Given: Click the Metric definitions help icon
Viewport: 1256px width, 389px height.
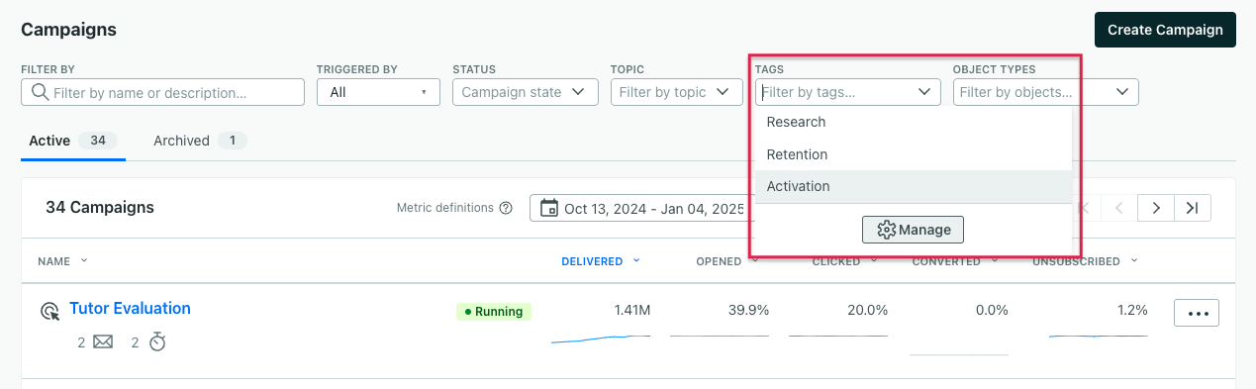Looking at the screenshot, I should (x=506, y=208).
